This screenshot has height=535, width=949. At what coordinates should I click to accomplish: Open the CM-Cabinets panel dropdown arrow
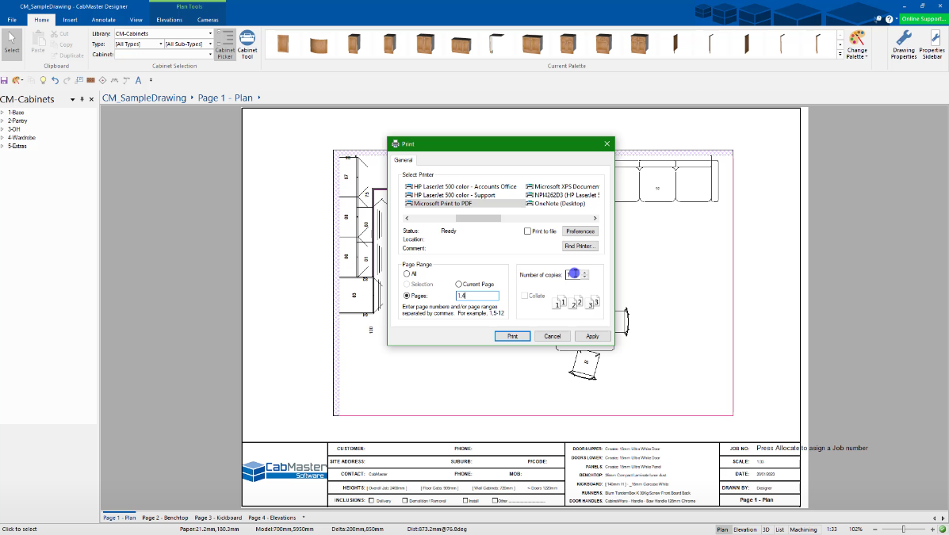coord(73,99)
